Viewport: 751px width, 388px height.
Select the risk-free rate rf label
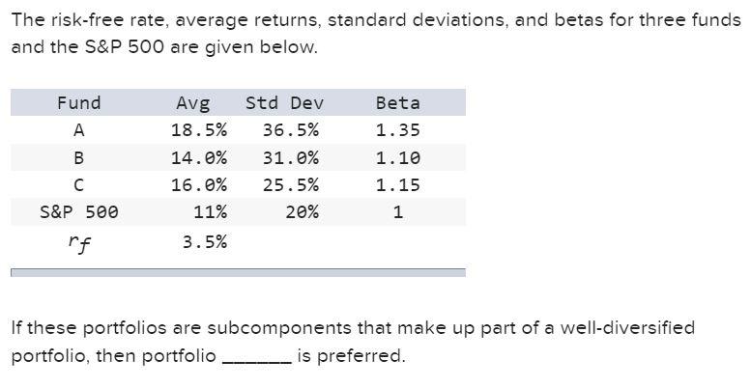point(79,242)
